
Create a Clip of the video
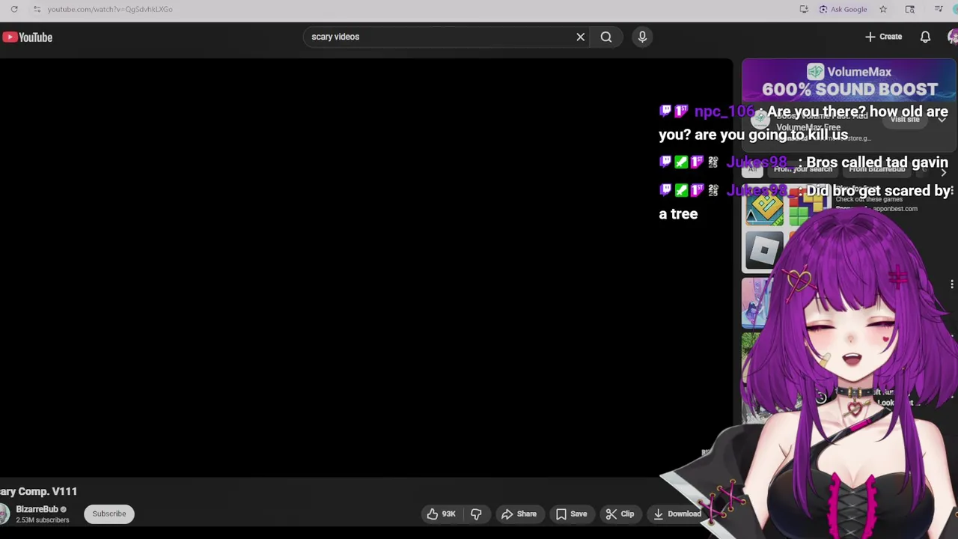(620, 514)
